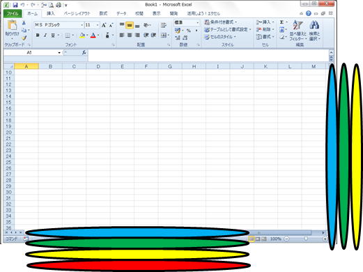Toggle the highlighted Middle Align button
The width and height of the screenshot is (363, 272).
point(130,25)
